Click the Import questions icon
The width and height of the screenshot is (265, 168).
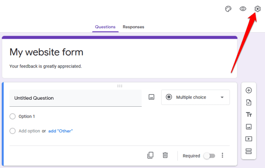(249, 102)
